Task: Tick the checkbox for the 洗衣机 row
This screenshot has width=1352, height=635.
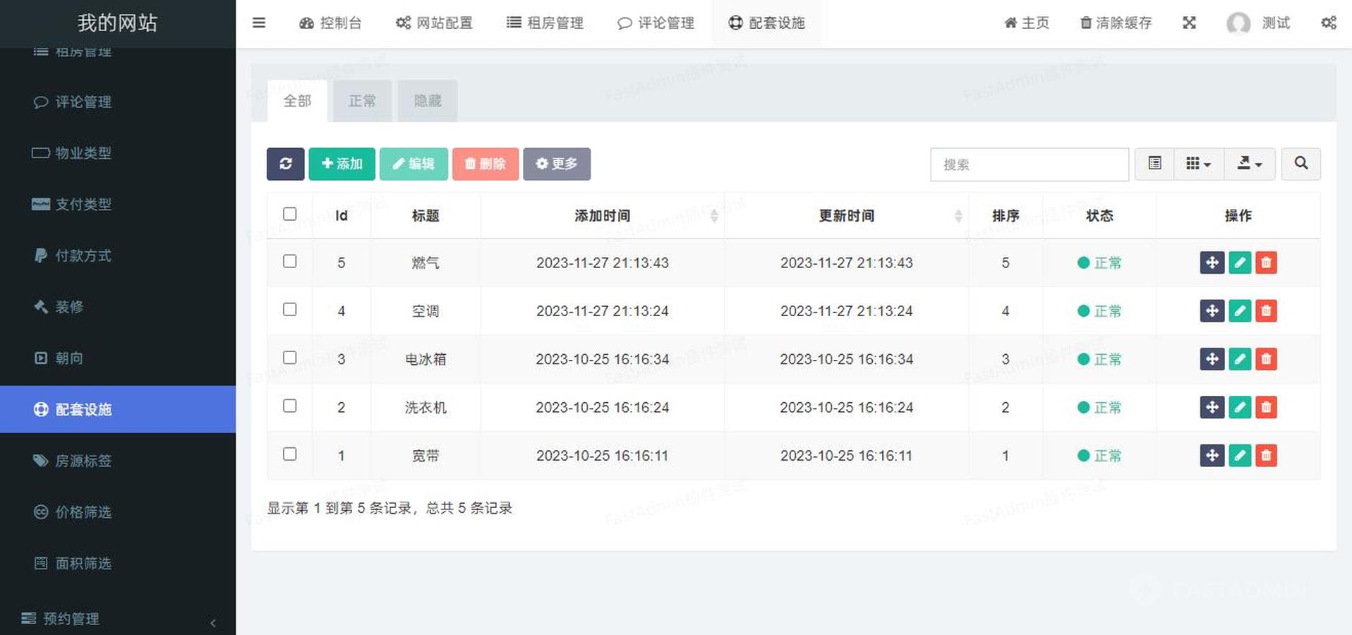Action: [289, 406]
